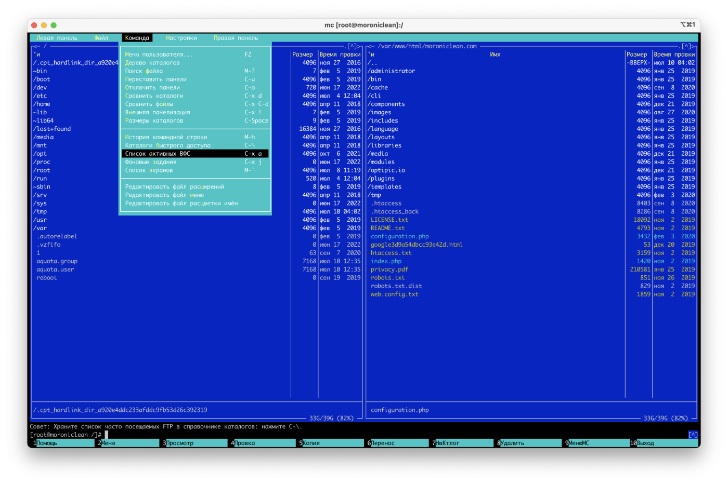The width and height of the screenshot is (728, 484).
Task: Select /var directory in left panel
Action: pyautogui.click(x=197, y=228)
